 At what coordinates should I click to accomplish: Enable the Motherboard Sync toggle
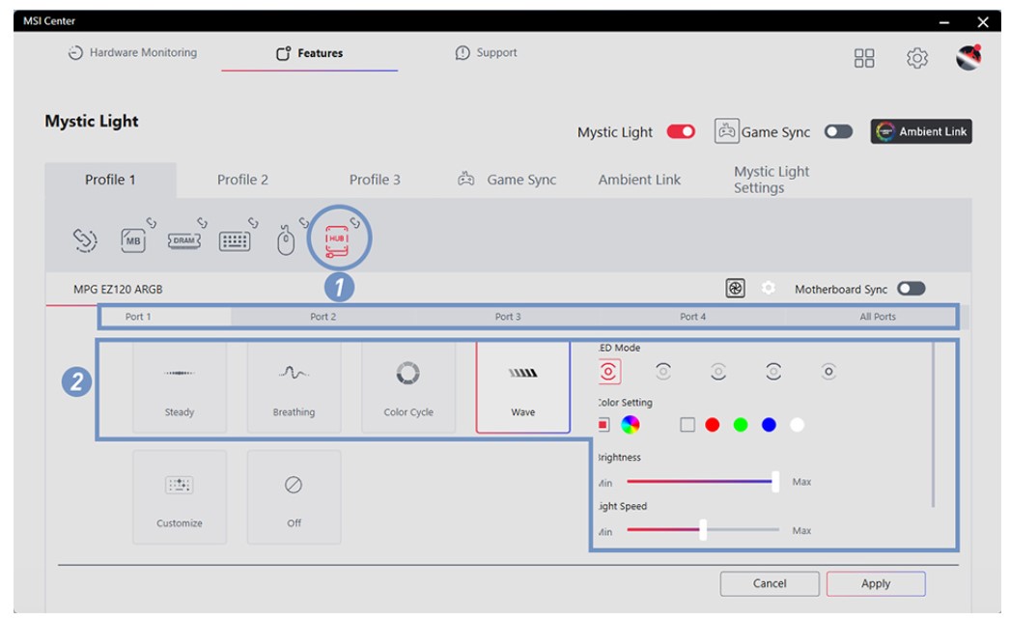click(x=911, y=289)
